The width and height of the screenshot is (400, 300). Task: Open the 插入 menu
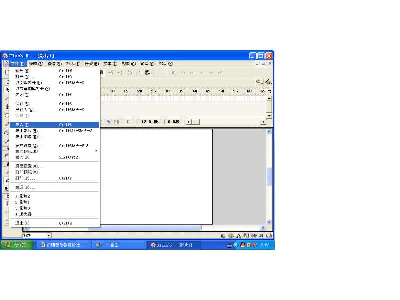(x=73, y=63)
